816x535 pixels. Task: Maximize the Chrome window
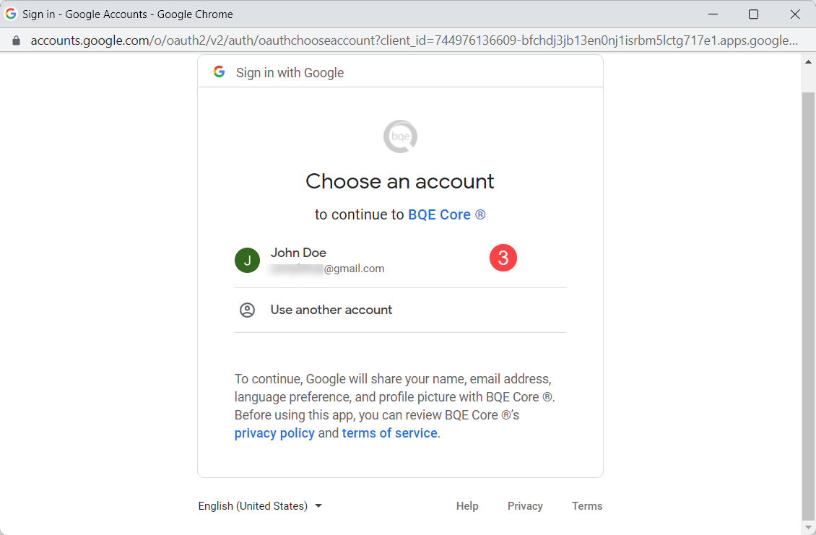point(753,14)
